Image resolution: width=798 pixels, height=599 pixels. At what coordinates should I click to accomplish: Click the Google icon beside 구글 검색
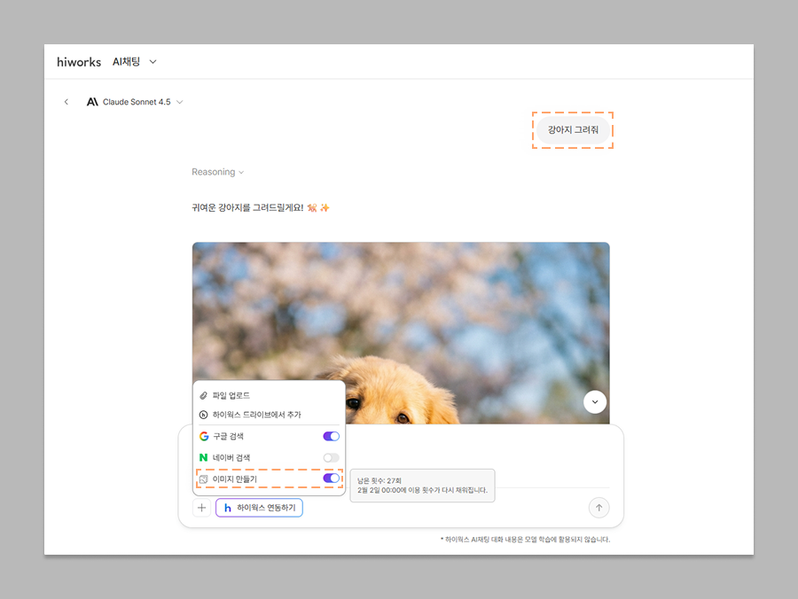(x=204, y=437)
